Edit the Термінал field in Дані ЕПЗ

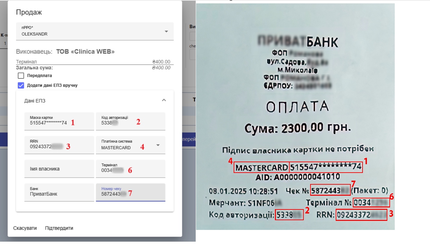click(131, 169)
